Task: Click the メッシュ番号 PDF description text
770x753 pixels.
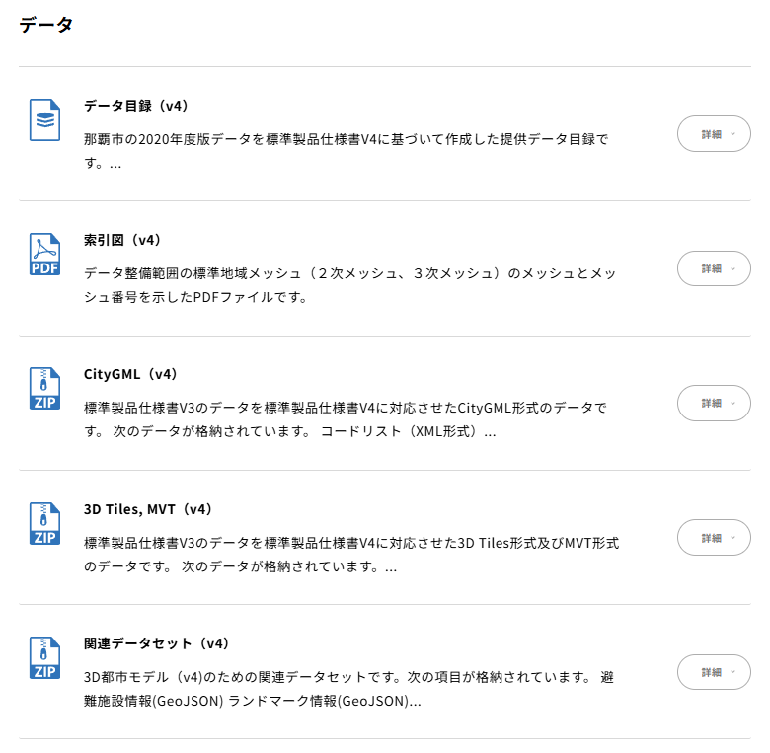Action: click(349, 285)
